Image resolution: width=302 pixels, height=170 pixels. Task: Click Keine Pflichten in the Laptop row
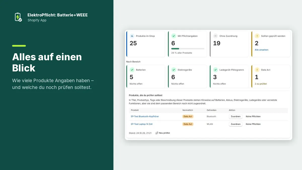[x=253, y=124]
